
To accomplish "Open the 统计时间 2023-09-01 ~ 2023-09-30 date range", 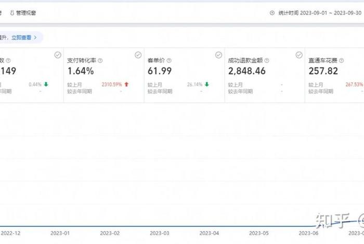I will (x=320, y=13).
